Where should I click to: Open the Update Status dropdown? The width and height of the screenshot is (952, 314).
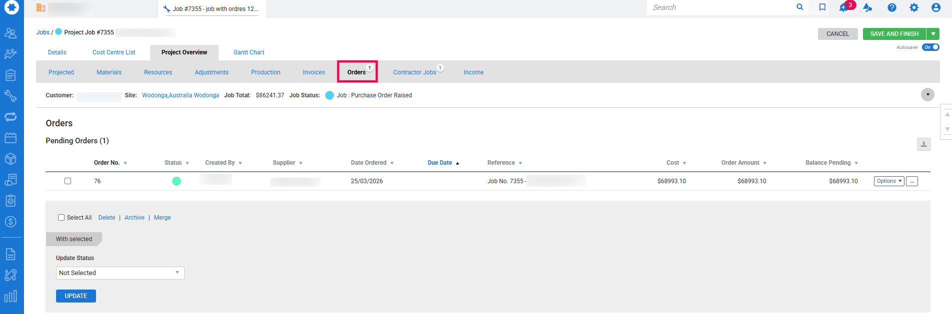point(120,273)
